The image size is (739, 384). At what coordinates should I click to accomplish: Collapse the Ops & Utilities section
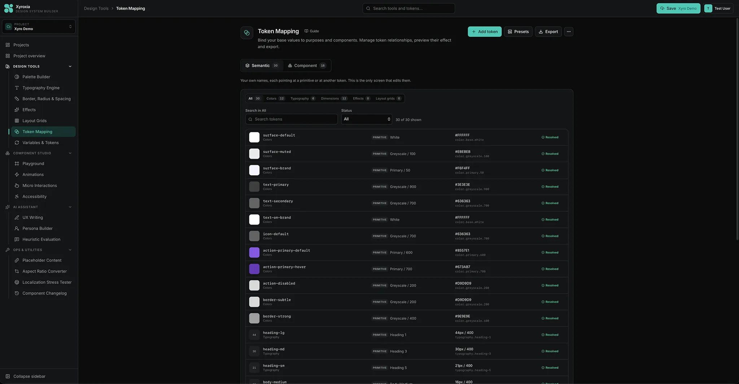click(70, 250)
